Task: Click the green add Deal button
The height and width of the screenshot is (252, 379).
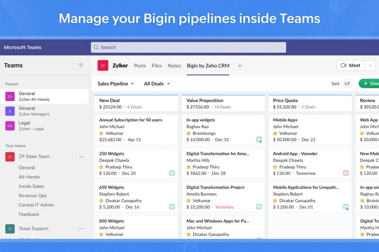Action: coord(369,83)
